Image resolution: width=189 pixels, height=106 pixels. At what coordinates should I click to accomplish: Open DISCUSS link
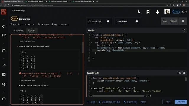(131, 102)
